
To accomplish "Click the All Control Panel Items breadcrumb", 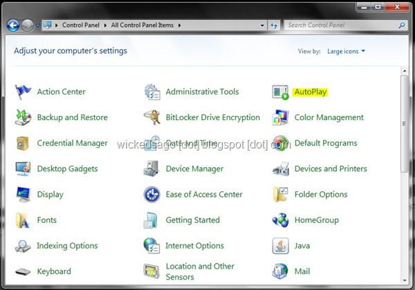I will click(142, 25).
